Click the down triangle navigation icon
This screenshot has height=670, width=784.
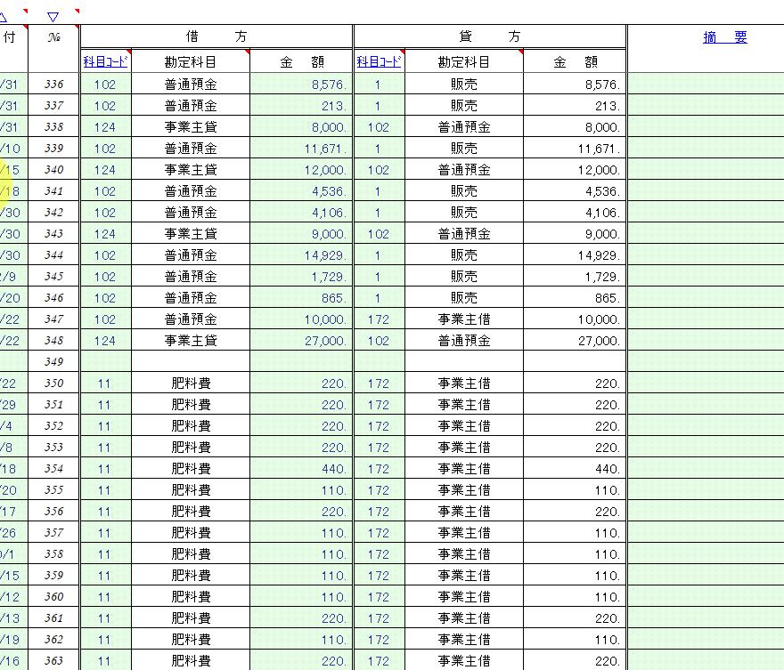tap(53, 17)
